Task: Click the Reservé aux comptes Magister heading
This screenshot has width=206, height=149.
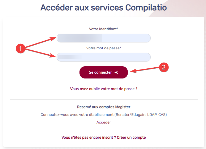Action: (103, 107)
